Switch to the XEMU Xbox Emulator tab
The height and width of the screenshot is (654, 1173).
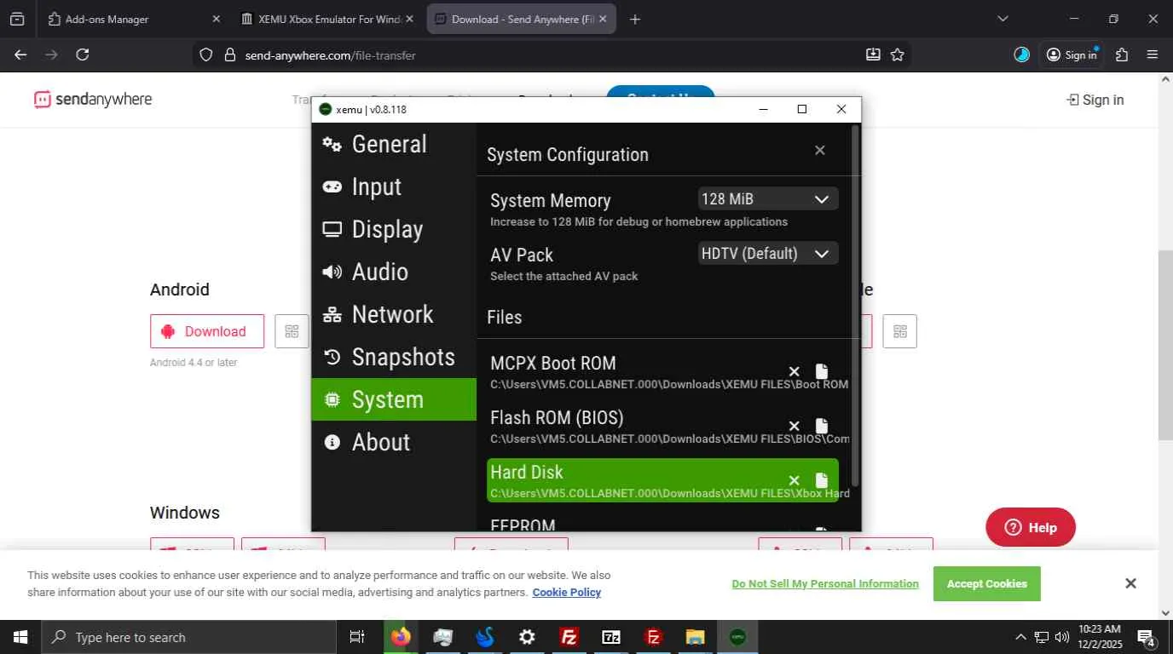pos(327,19)
